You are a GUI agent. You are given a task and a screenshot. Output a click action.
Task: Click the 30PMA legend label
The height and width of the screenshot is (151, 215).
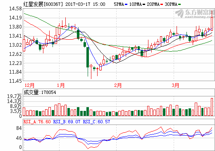(x=171, y=4)
